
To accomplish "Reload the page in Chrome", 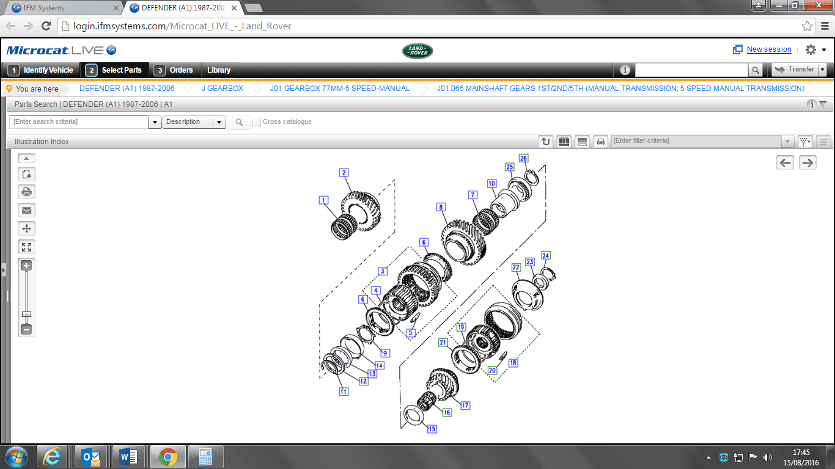I will click(x=46, y=26).
